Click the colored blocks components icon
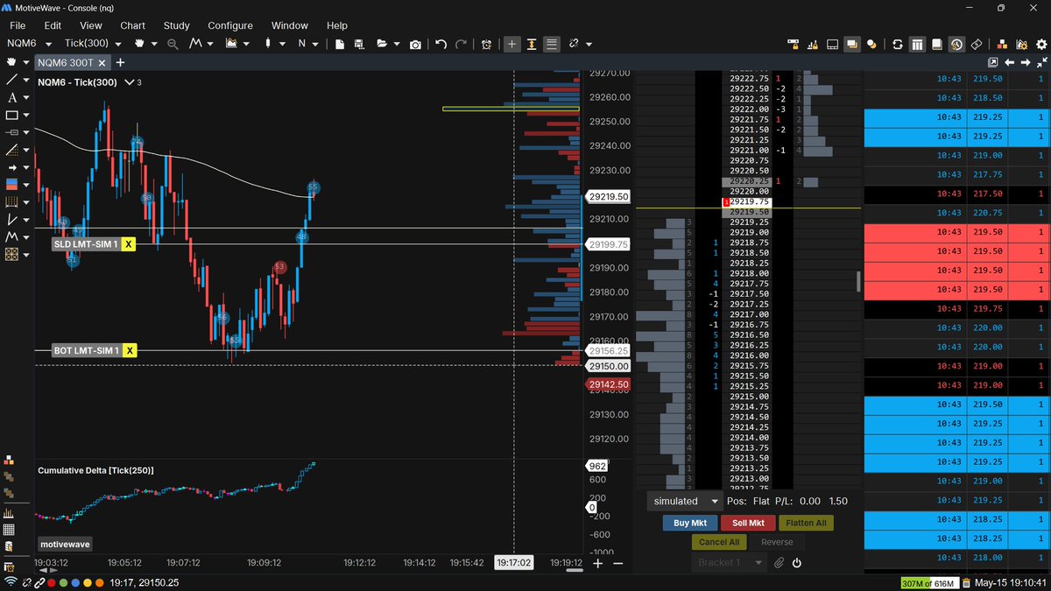 (x=1002, y=44)
